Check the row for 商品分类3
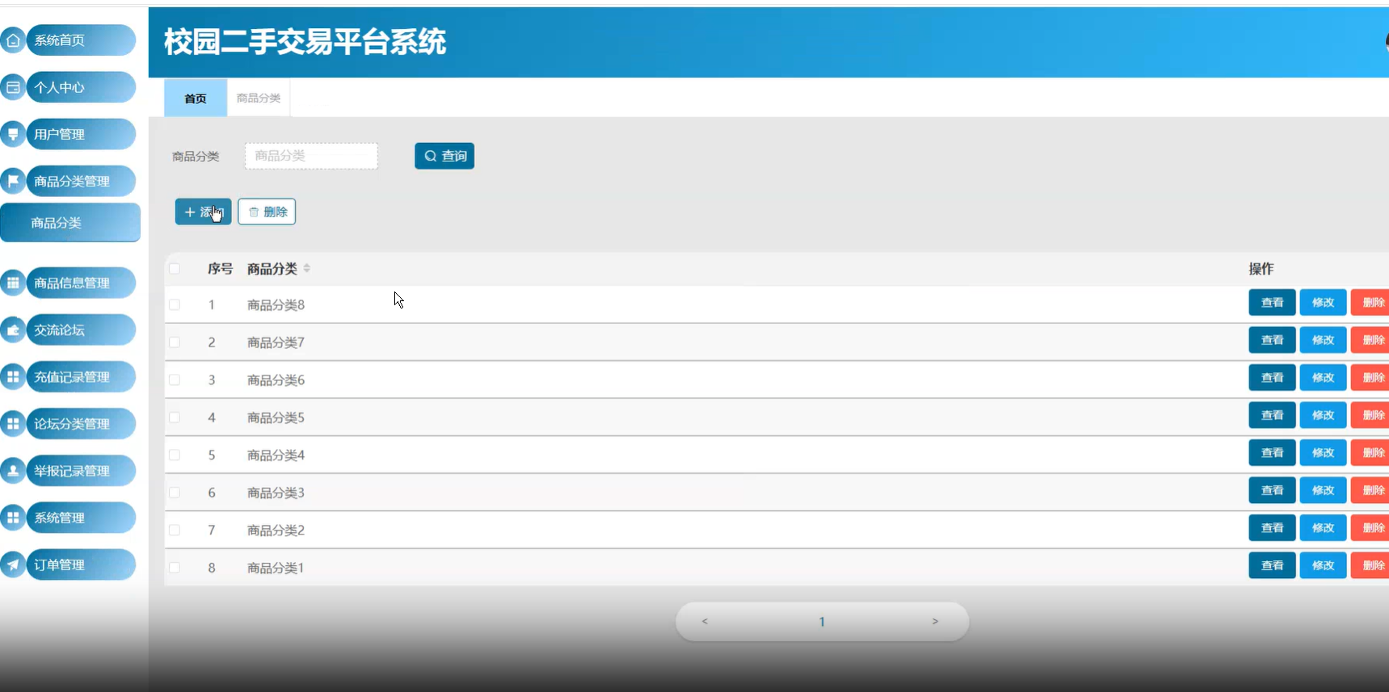 click(175, 493)
